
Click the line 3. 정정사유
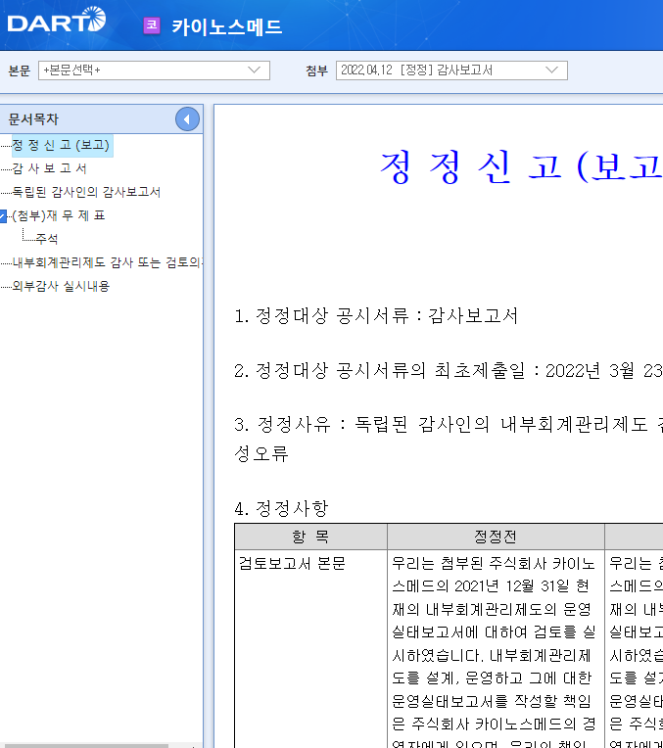[x=449, y=439]
